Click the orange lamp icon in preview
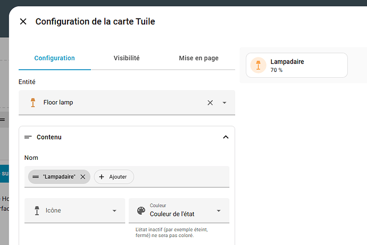 (258, 65)
